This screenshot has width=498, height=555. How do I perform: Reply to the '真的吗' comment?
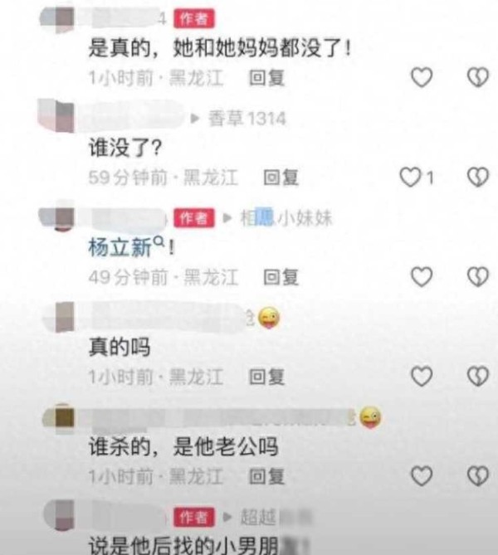[266, 377]
